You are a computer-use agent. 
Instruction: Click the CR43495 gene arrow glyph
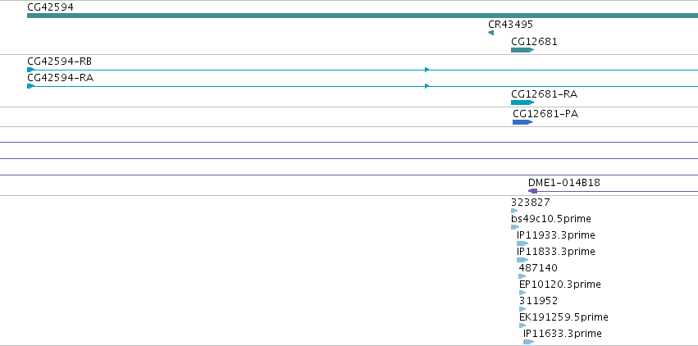pyautogui.click(x=490, y=33)
